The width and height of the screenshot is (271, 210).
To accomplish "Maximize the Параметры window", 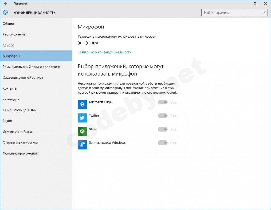I will pyautogui.click(x=255, y=4).
